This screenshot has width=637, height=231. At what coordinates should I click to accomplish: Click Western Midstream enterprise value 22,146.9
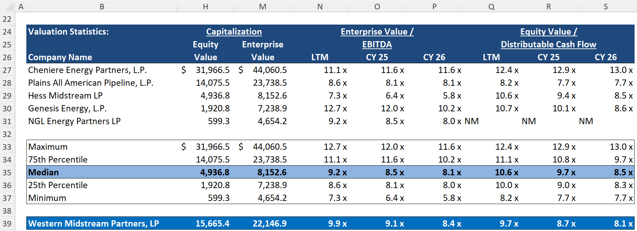(x=270, y=223)
